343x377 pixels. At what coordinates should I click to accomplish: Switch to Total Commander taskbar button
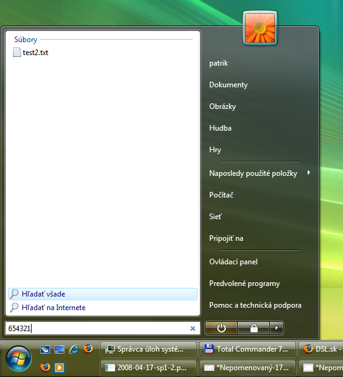(248, 349)
